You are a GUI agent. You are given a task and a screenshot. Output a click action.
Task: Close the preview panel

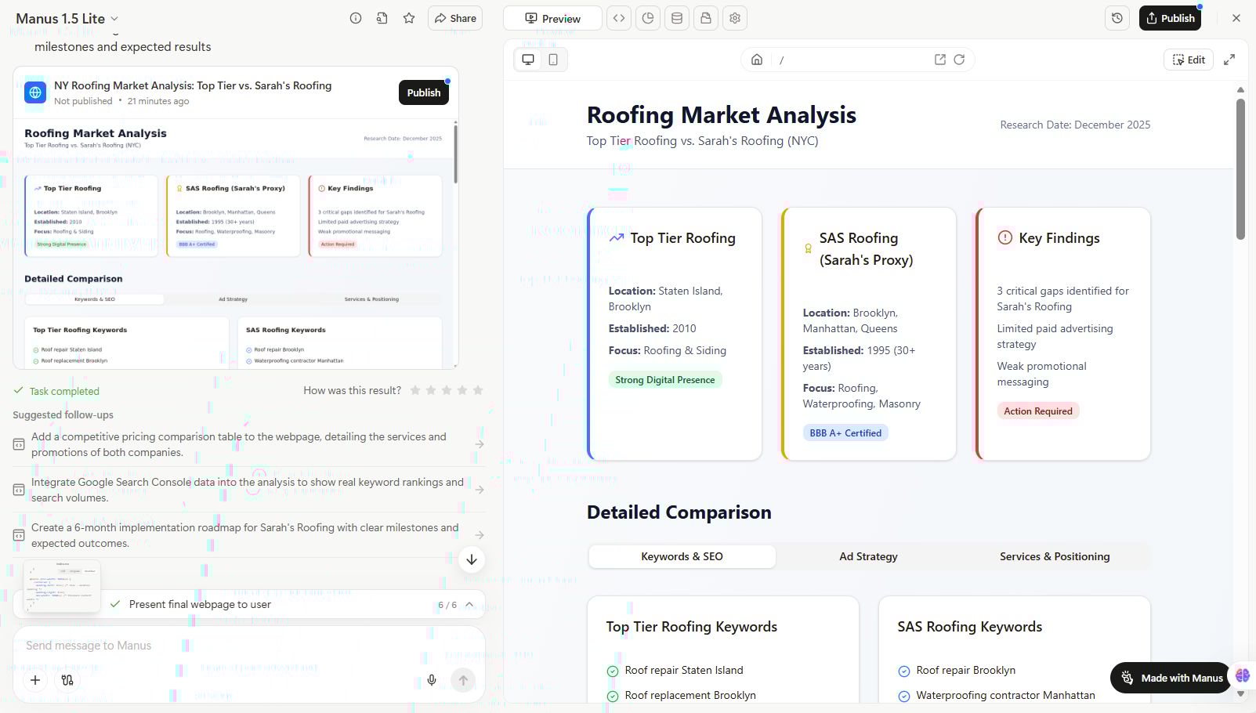point(1236,18)
